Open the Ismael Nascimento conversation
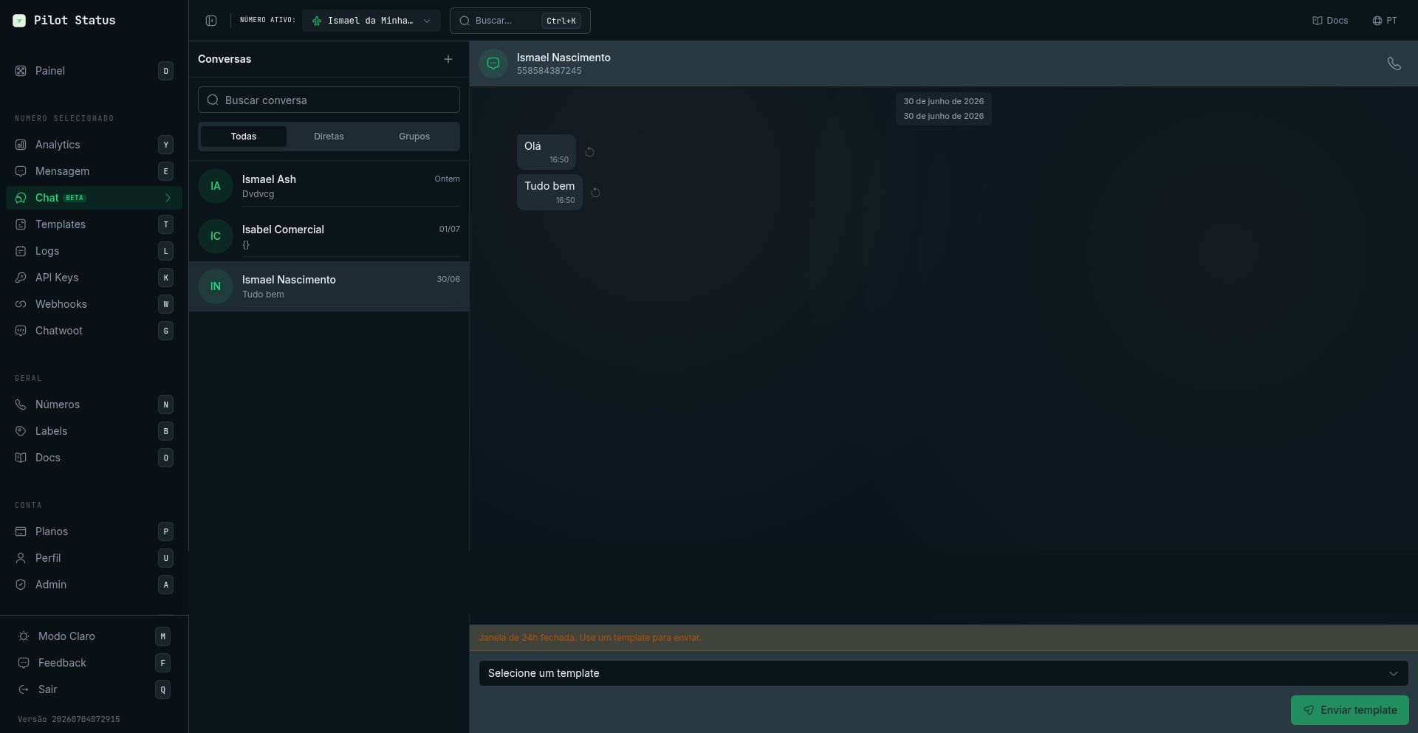This screenshot has width=1418, height=733. coord(329,286)
